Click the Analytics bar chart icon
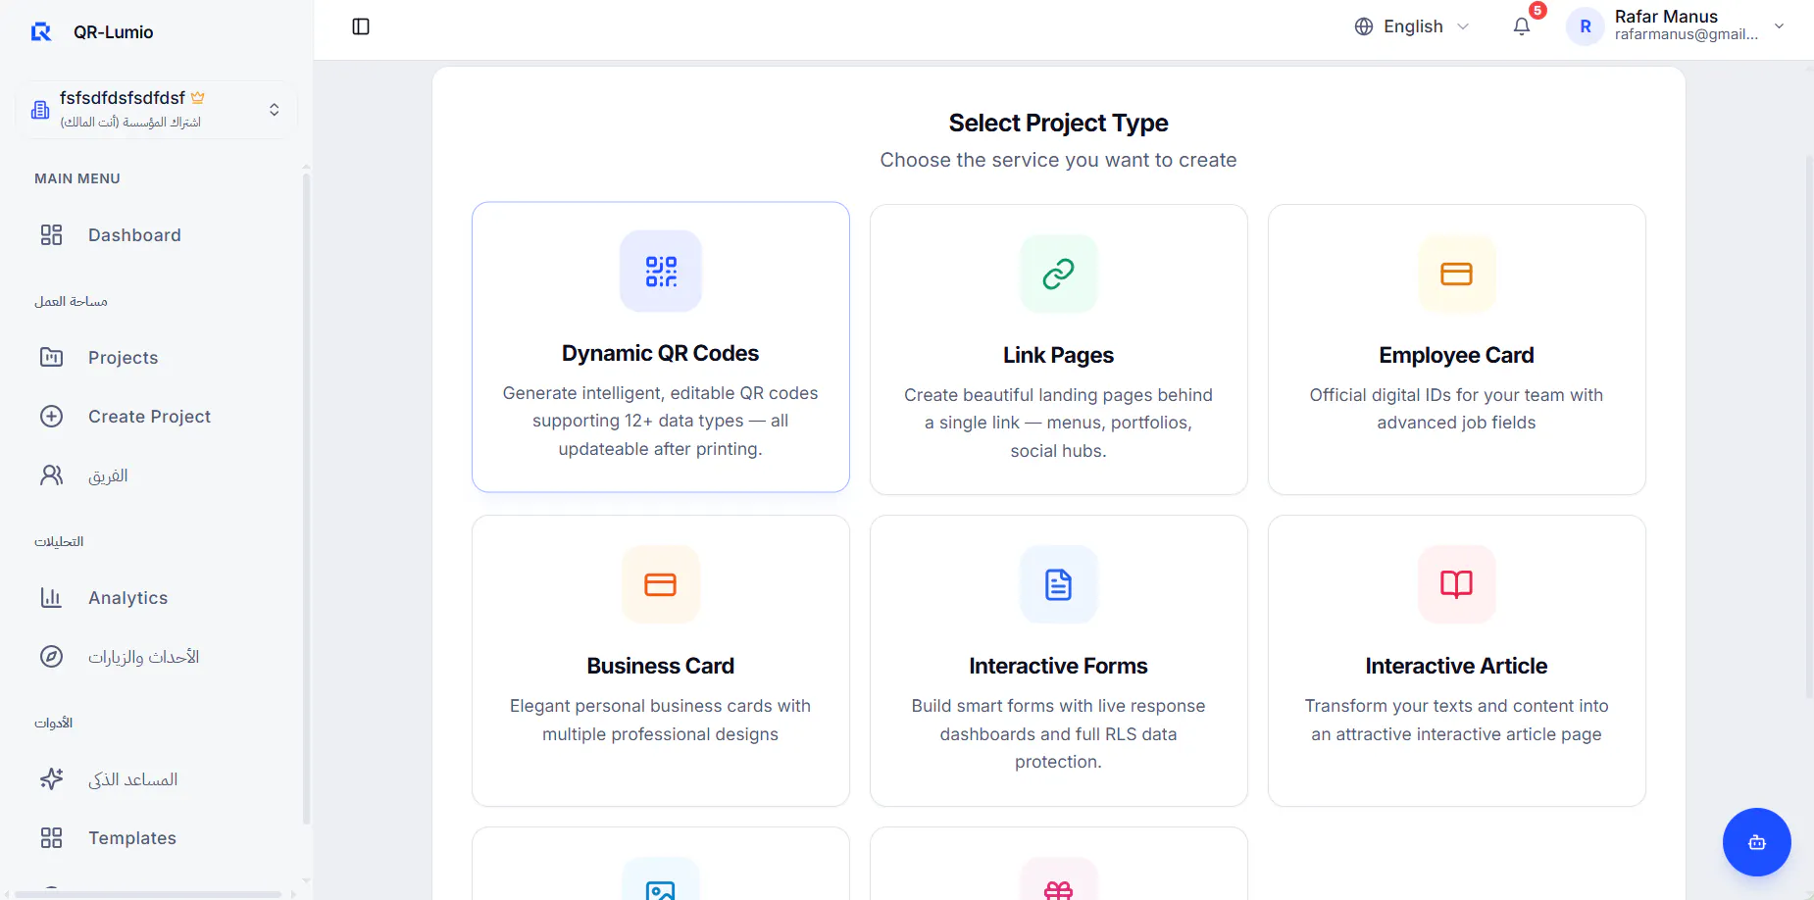This screenshot has height=900, width=1814. click(x=51, y=598)
